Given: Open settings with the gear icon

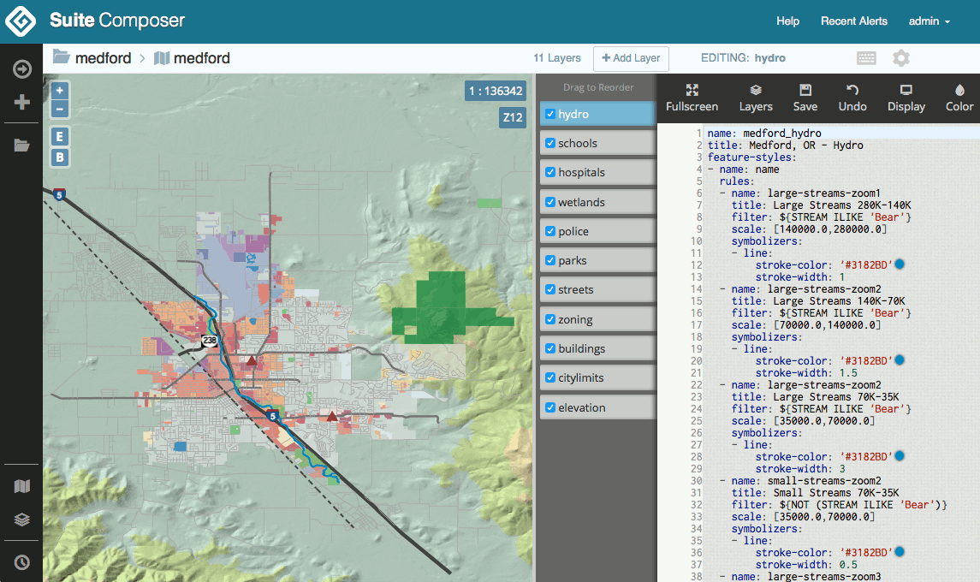Looking at the screenshot, I should point(900,58).
